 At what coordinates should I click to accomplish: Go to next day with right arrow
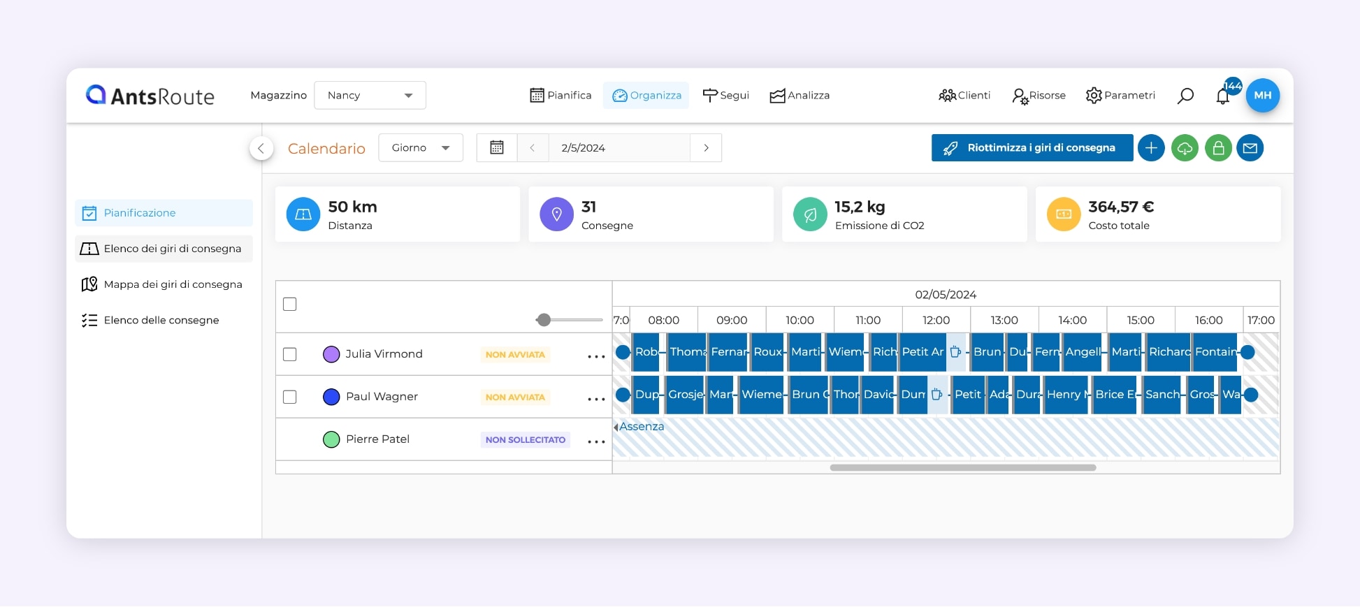tap(706, 148)
